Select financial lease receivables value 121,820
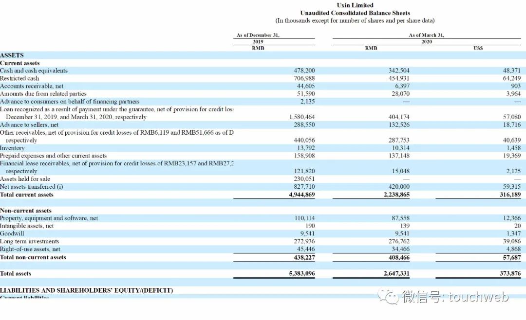The image size is (526, 320). [x=304, y=171]
